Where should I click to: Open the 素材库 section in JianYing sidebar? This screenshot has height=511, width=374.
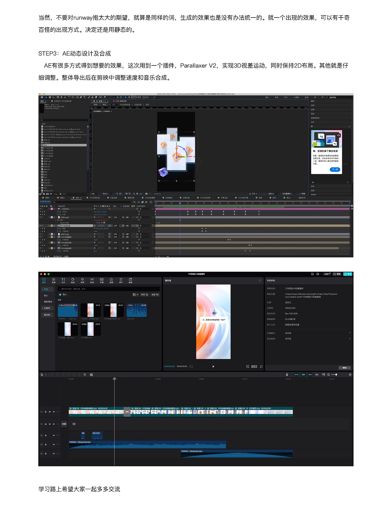[47, 315]
